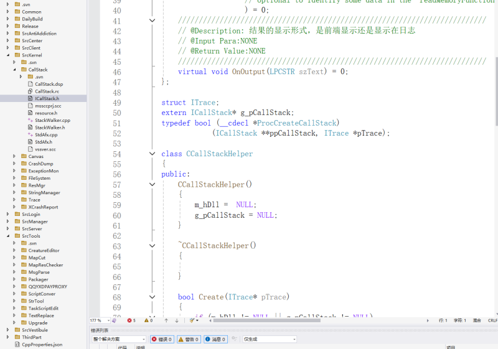Collapse the CCallStackHelper class code block
The width and height of the screenshot is (498, 349).
pyautogui.click(x=153, y=154)
